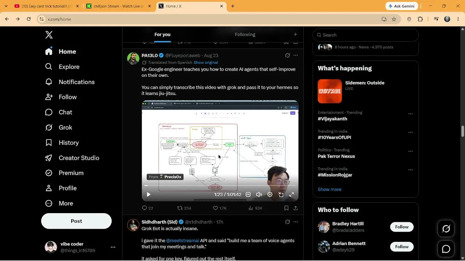Ask Grok about Sidhdharth's post
The image size is (465, 261).
tap(287, 222)
